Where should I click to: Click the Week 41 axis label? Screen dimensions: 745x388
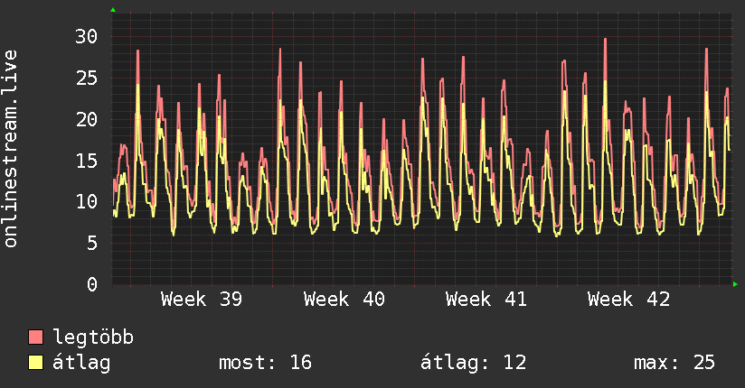click(486, 300)
